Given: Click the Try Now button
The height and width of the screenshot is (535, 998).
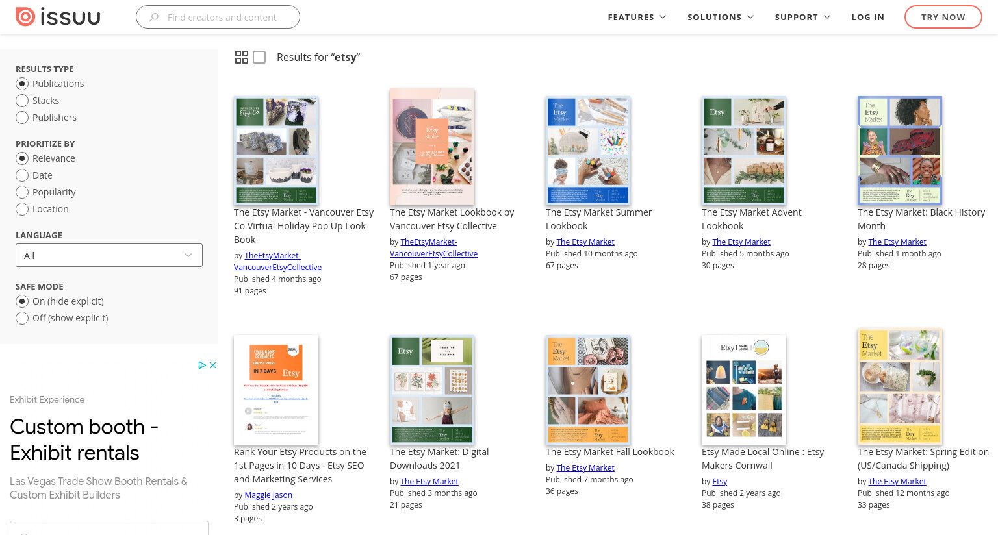Looking at the screenshot, I should (943, 17).
